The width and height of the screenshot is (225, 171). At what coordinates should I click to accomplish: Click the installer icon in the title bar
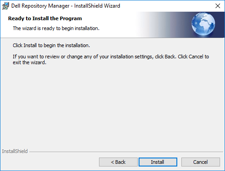(5, 6)
